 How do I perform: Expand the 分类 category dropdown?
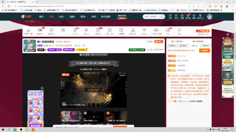(61, 17)
